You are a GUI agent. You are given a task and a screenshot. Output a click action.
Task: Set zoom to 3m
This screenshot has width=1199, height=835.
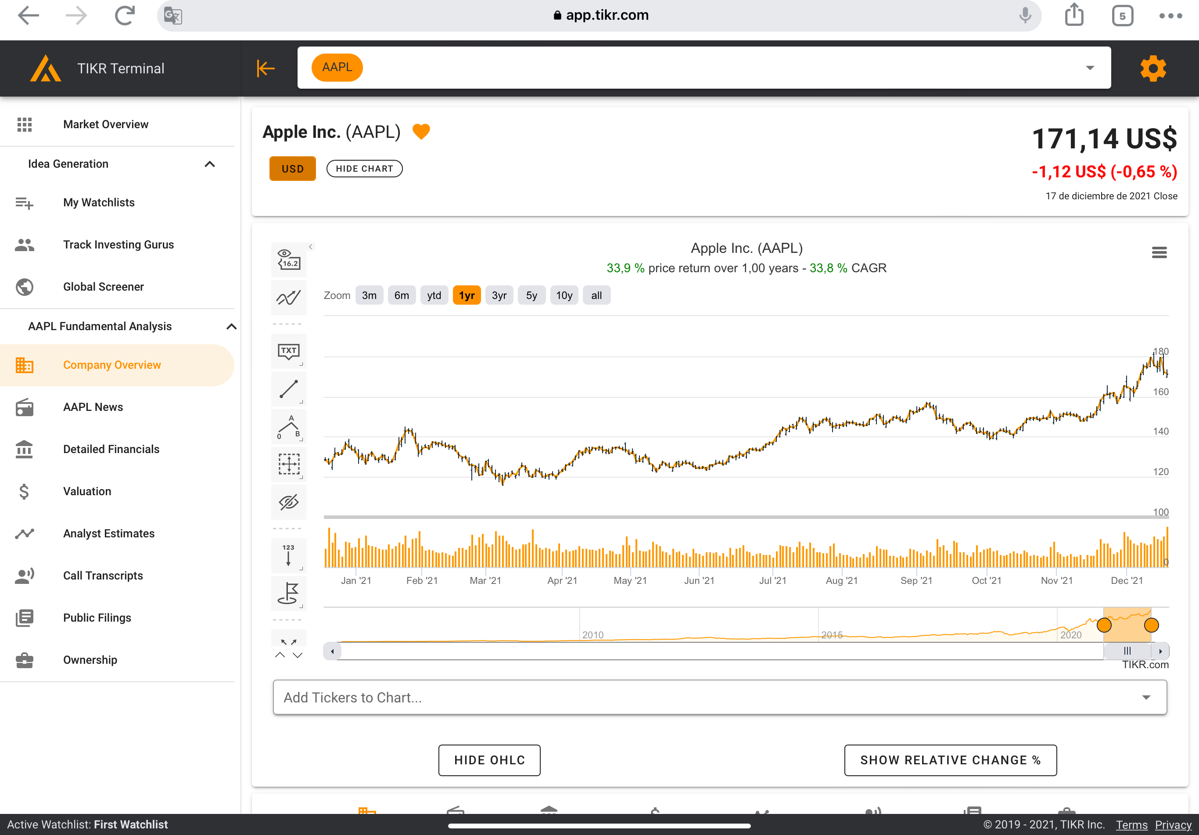click(369, 295)
